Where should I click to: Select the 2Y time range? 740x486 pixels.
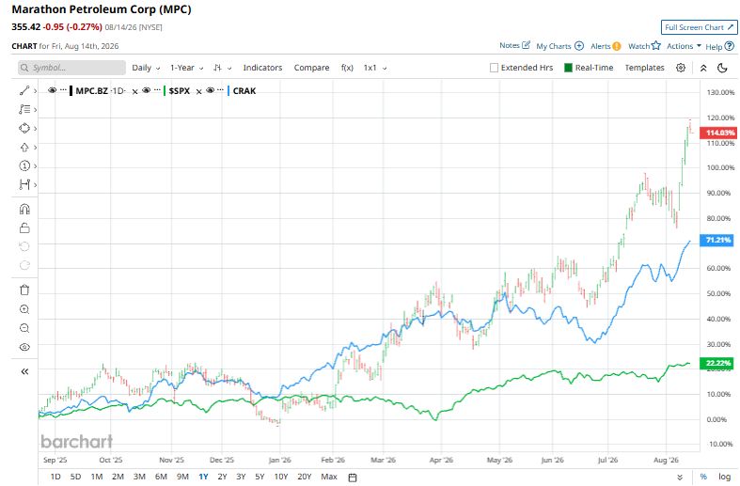[222, 477]
